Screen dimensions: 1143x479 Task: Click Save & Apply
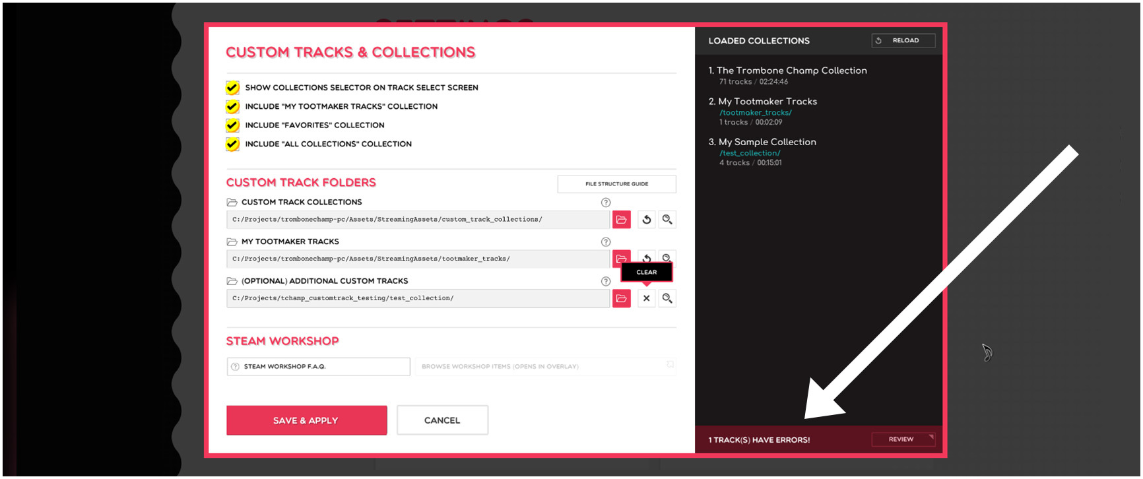[307, 420]
